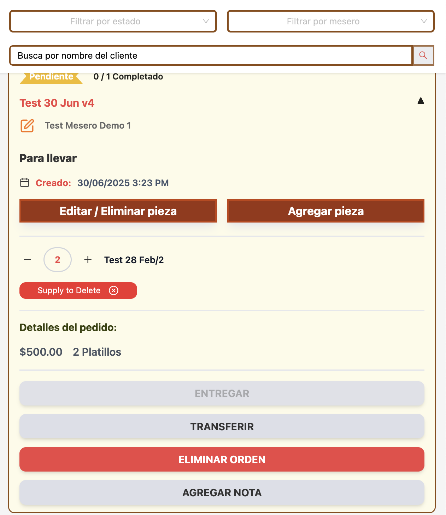Open the Filtrar por mesero dropdown
This screenshot has width=446, height=515.
[330, 22]
